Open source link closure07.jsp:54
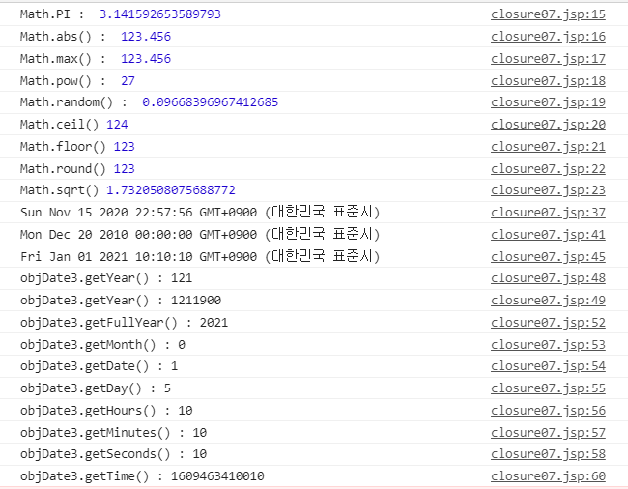Image resolution: width=628 pixels, height=489 pixels. 548,366
